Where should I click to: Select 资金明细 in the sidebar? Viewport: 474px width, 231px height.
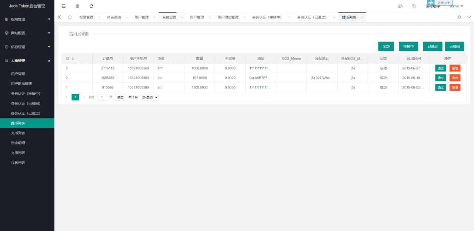18,143
